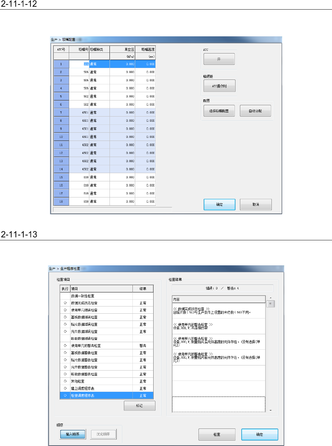Toggle execution circle for 使用单元的警告检查
The height and width of the screenshot is (446, 332).
point(65,346)
